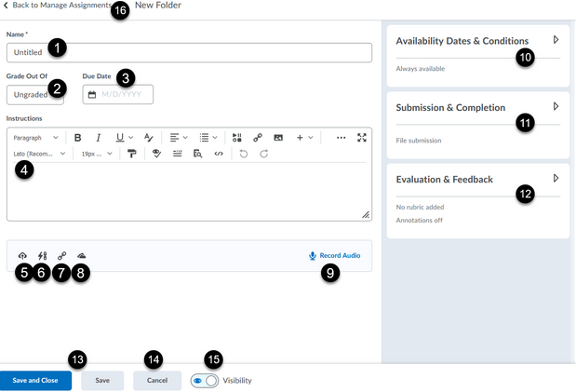Open the HTML source code editor

click(219, 154)
